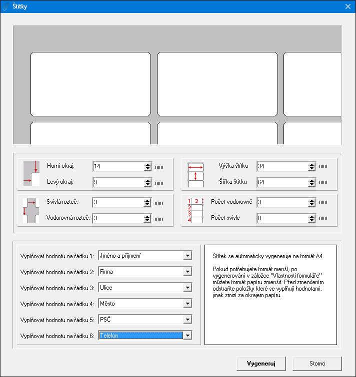This screenshot has width=356, height=377.
Task: Increase Počet svisle with up arrow
Action: [x=311, y=216]
